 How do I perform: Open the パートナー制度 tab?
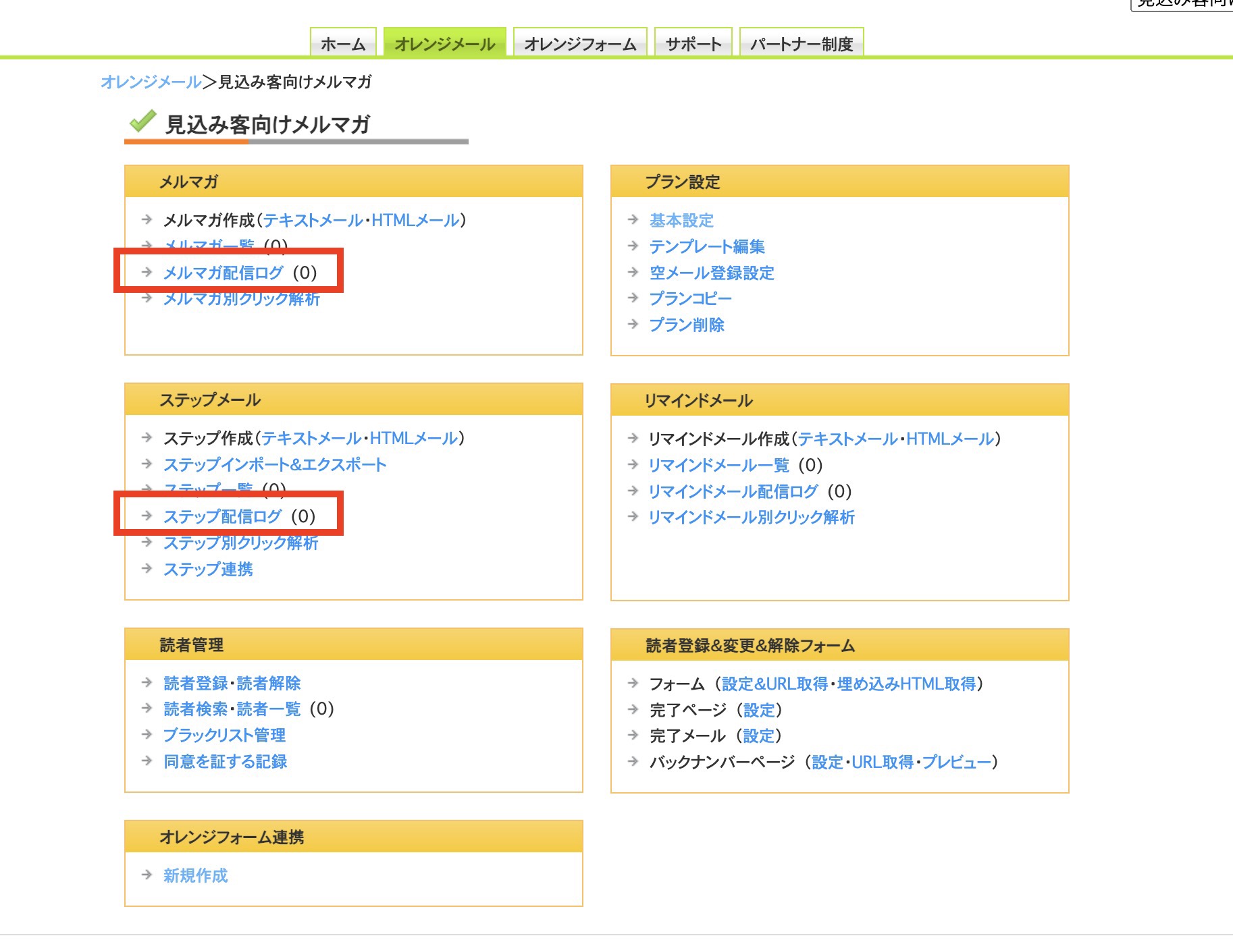[x=802, y=43]
